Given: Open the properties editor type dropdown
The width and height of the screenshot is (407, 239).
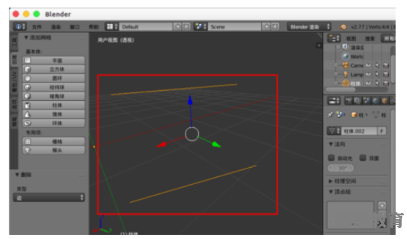Looking at the screenshot, I should point(334,101).
